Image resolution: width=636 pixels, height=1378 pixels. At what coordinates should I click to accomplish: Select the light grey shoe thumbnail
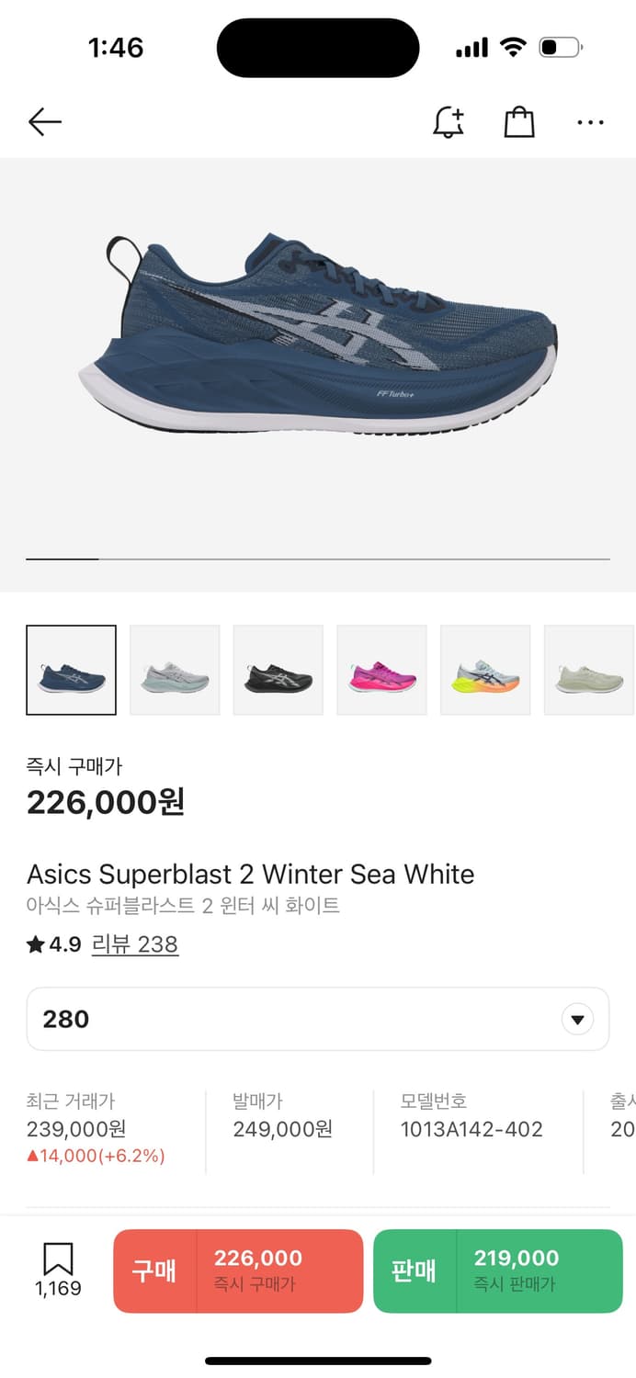[175, 670]
